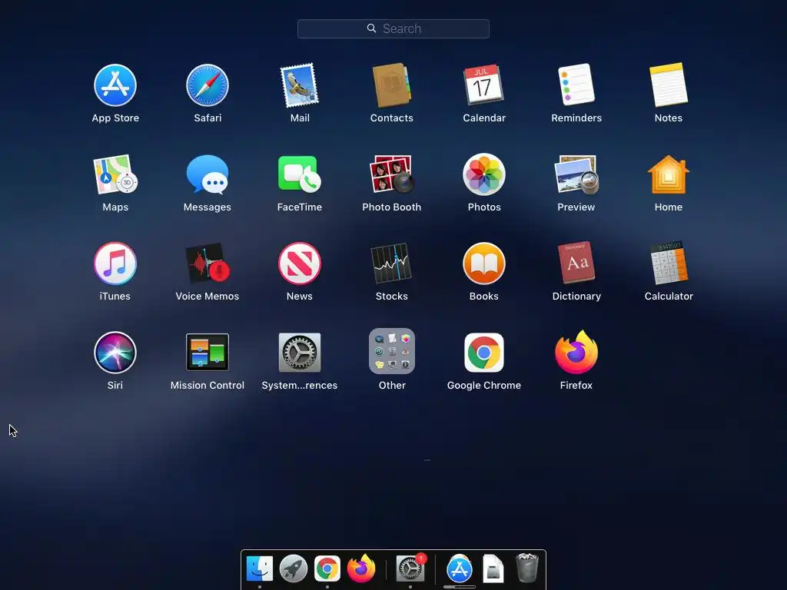This screenshot has width=787, height=590.
Task: Launch Calculator
Action: (x=669, y=263)
